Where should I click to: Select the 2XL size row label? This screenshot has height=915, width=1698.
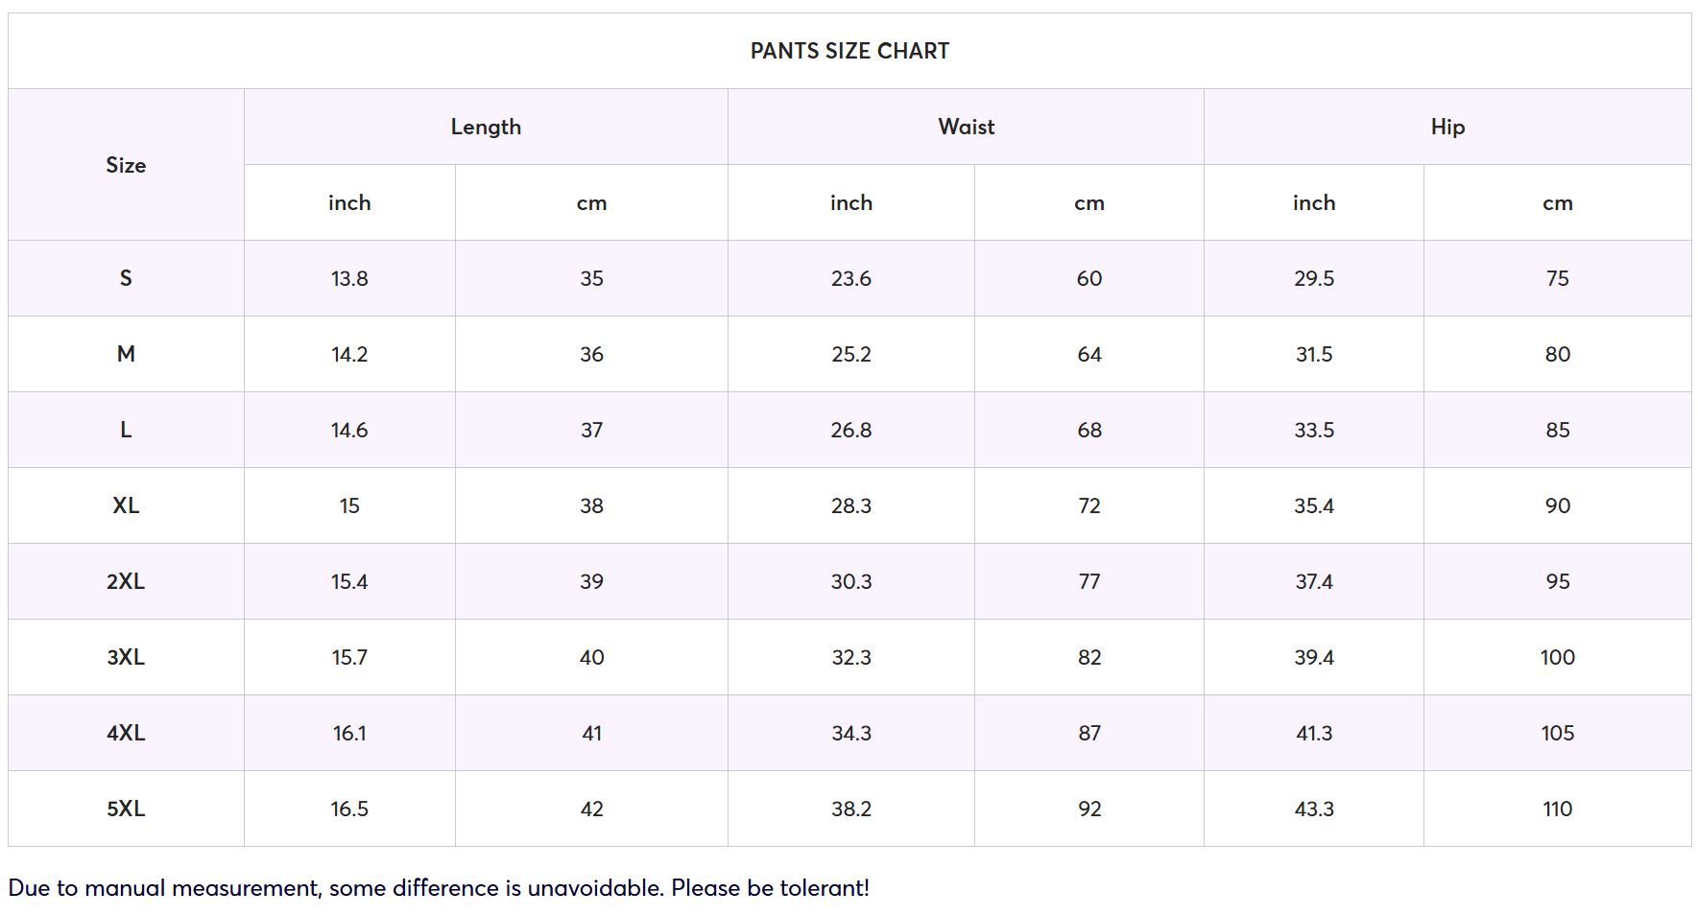126,581
